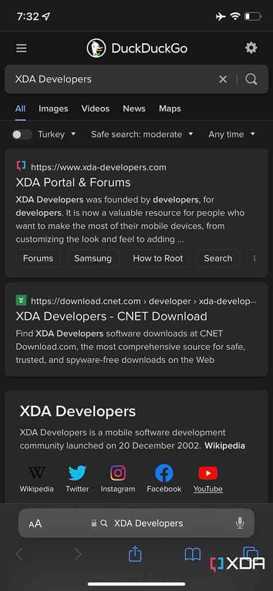Tap the airplane mode status icon
Viewport: 273px width, 591px height.
point(221,17)
